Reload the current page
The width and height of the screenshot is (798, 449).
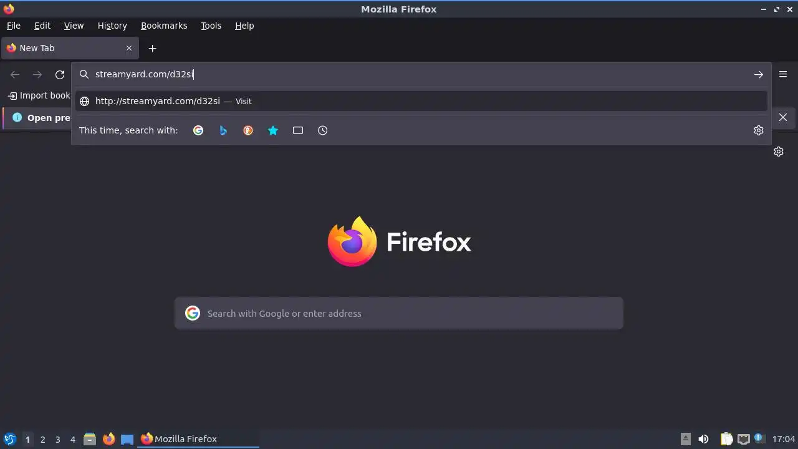click(x=60, y=74)
